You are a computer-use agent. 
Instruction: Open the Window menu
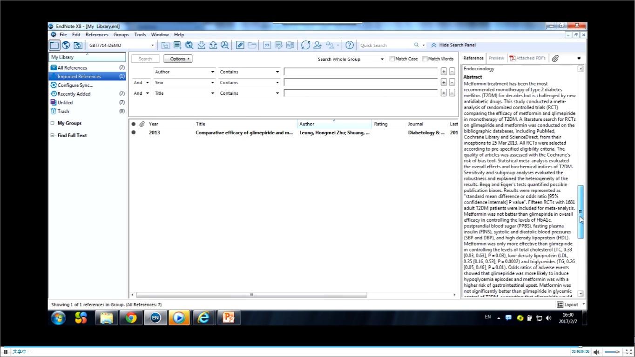[x=160, y=35]
